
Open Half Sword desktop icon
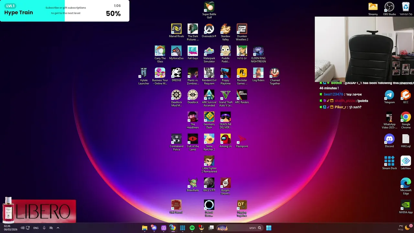(x=176, y=207)
